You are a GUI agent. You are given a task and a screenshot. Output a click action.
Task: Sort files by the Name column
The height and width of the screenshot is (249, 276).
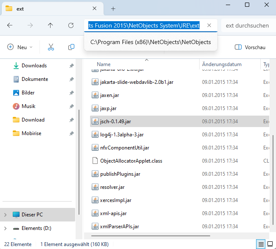coord(104,64)
